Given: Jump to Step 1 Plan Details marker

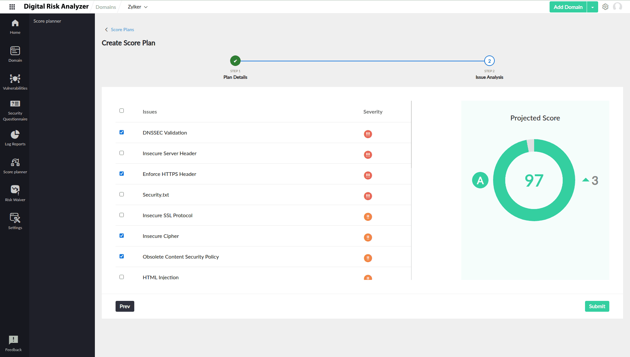Looking at the screenshot, I should pos(235,61).
